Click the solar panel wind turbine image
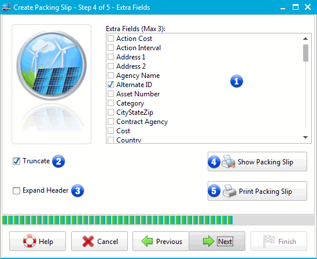The height and width of the screenshot is (259, 317). (51, 66)
